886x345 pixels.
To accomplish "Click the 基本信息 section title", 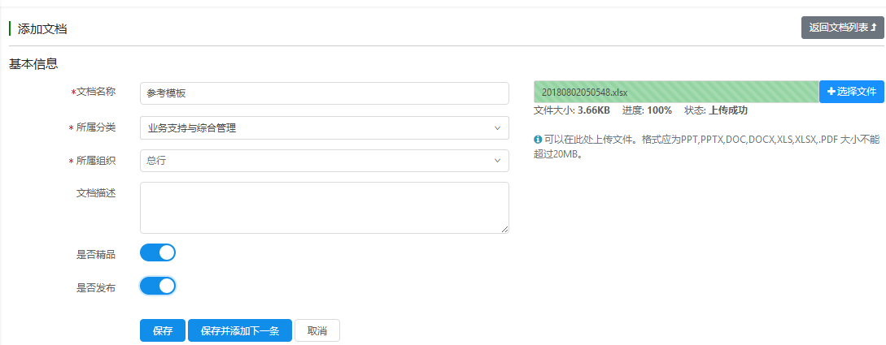I will (33, 63).
